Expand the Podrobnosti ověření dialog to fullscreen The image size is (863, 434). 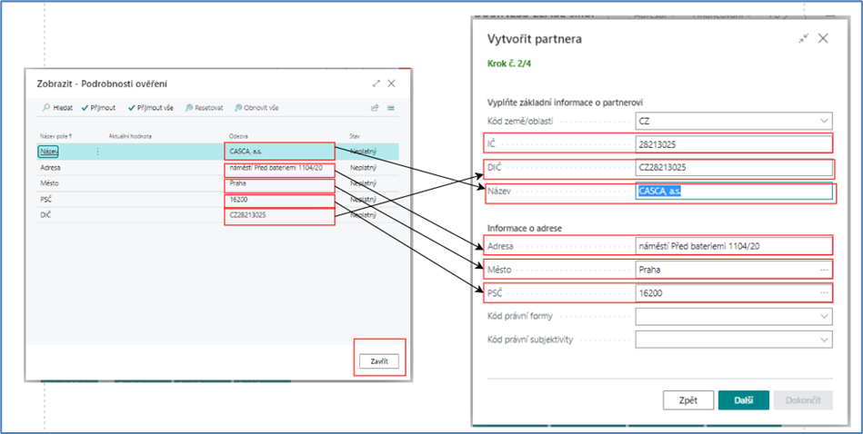point(376,84)
